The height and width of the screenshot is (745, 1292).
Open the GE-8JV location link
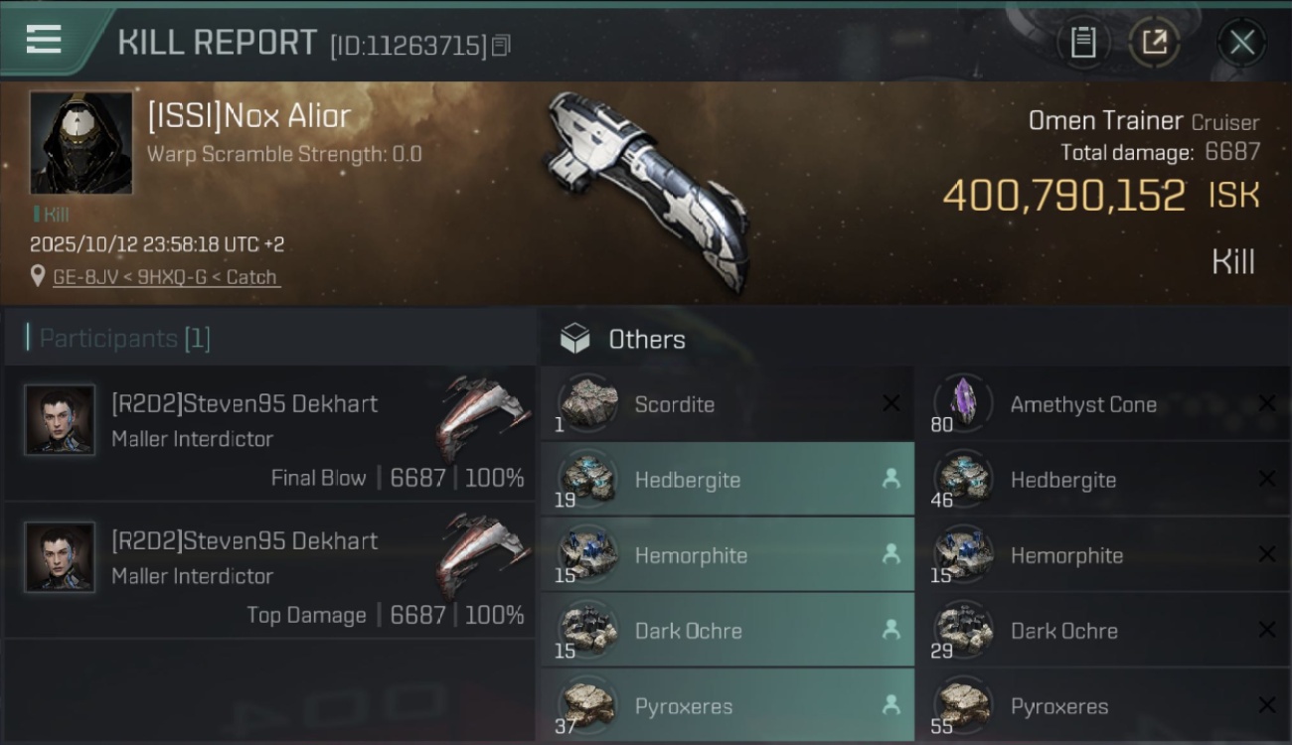point(165,277)
